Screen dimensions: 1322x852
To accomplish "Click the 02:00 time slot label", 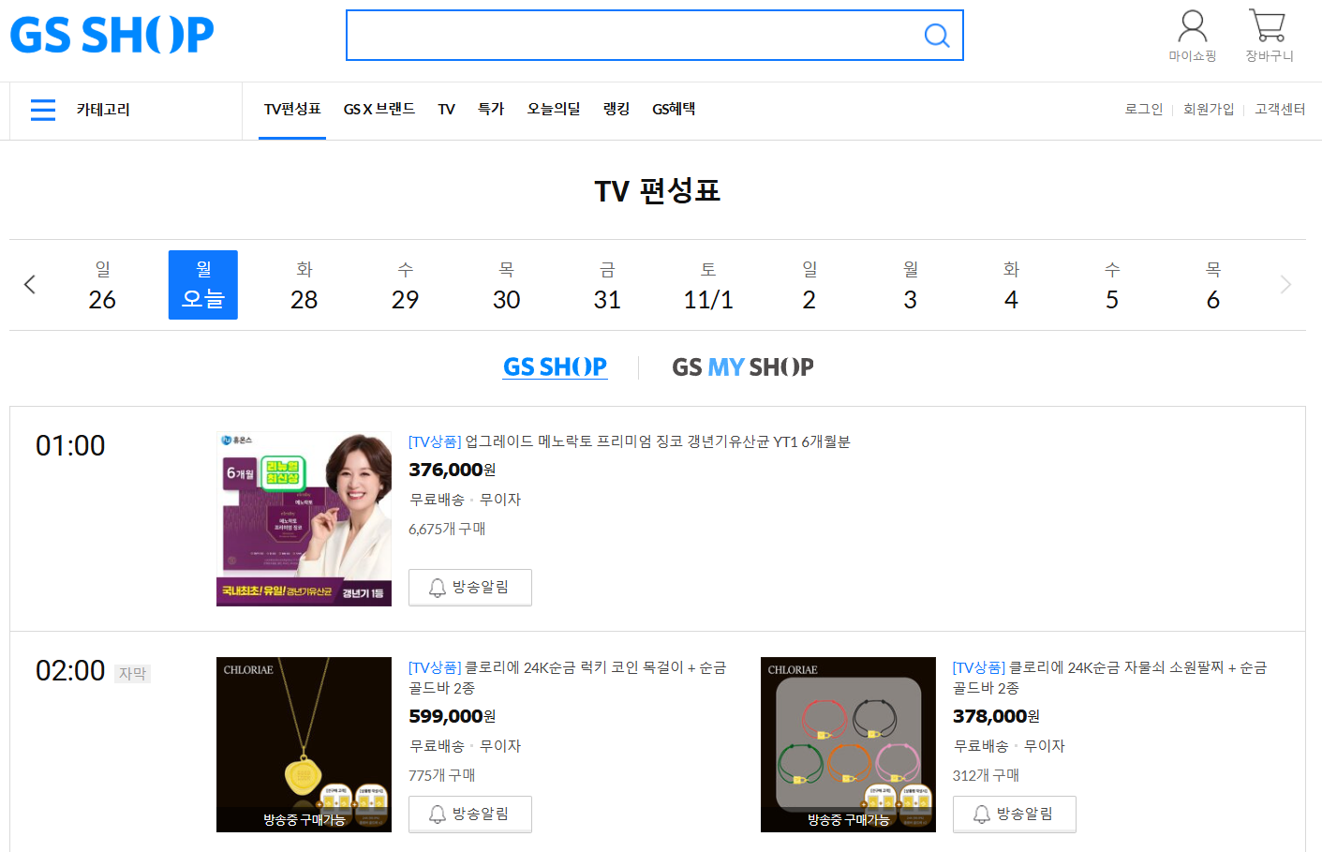I will 70,670.
